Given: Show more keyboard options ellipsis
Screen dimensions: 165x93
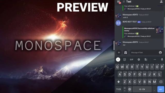Looking at the screenshot, I should (x=155, y=60).
